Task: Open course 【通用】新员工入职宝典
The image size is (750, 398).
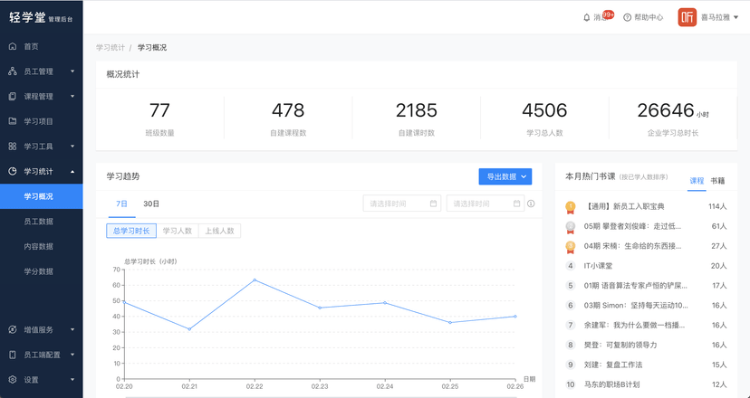Action: click(624, 206)
